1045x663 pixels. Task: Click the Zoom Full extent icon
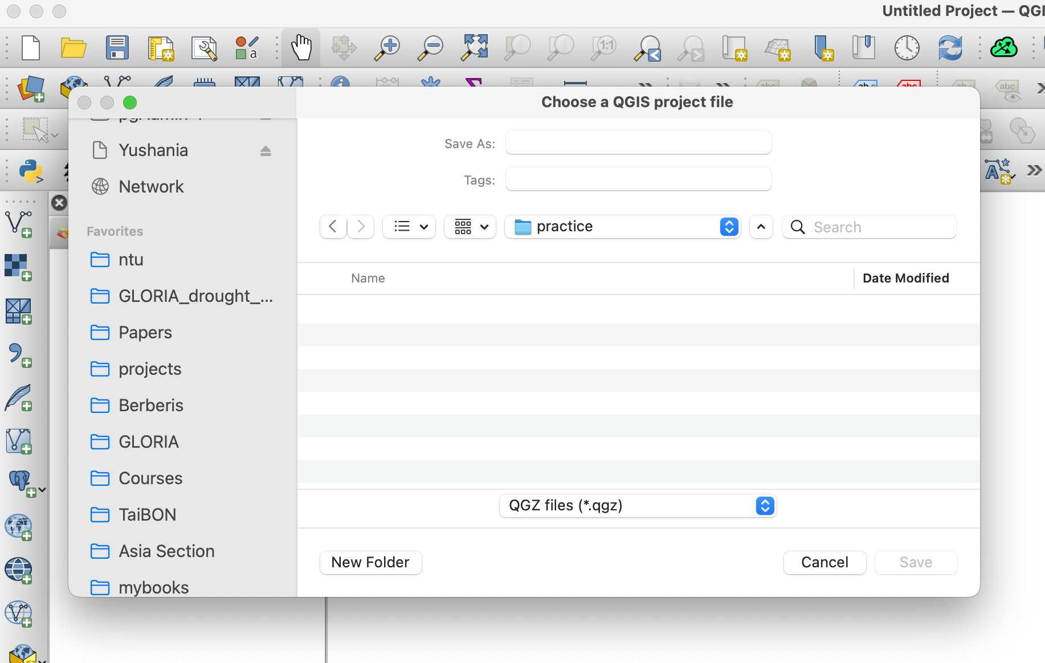(x=475, y=47)
